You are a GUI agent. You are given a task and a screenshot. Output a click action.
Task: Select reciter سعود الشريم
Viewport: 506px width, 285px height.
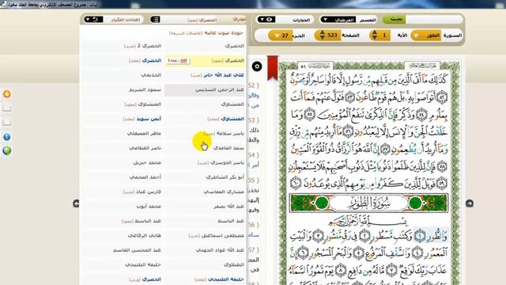click(145, 89)
